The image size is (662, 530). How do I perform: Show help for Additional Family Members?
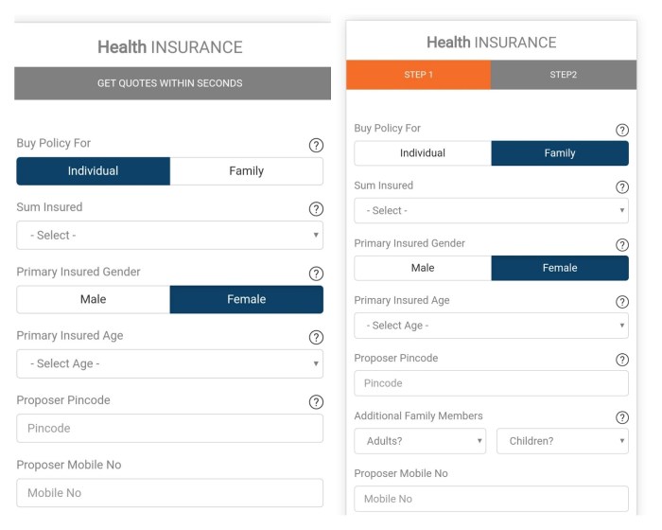tap(622, 417)
